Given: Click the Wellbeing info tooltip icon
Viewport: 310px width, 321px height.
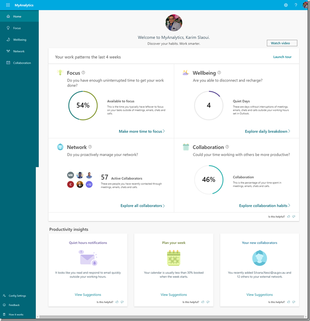Looking at the screenshot, I should [x=219, y=73].
